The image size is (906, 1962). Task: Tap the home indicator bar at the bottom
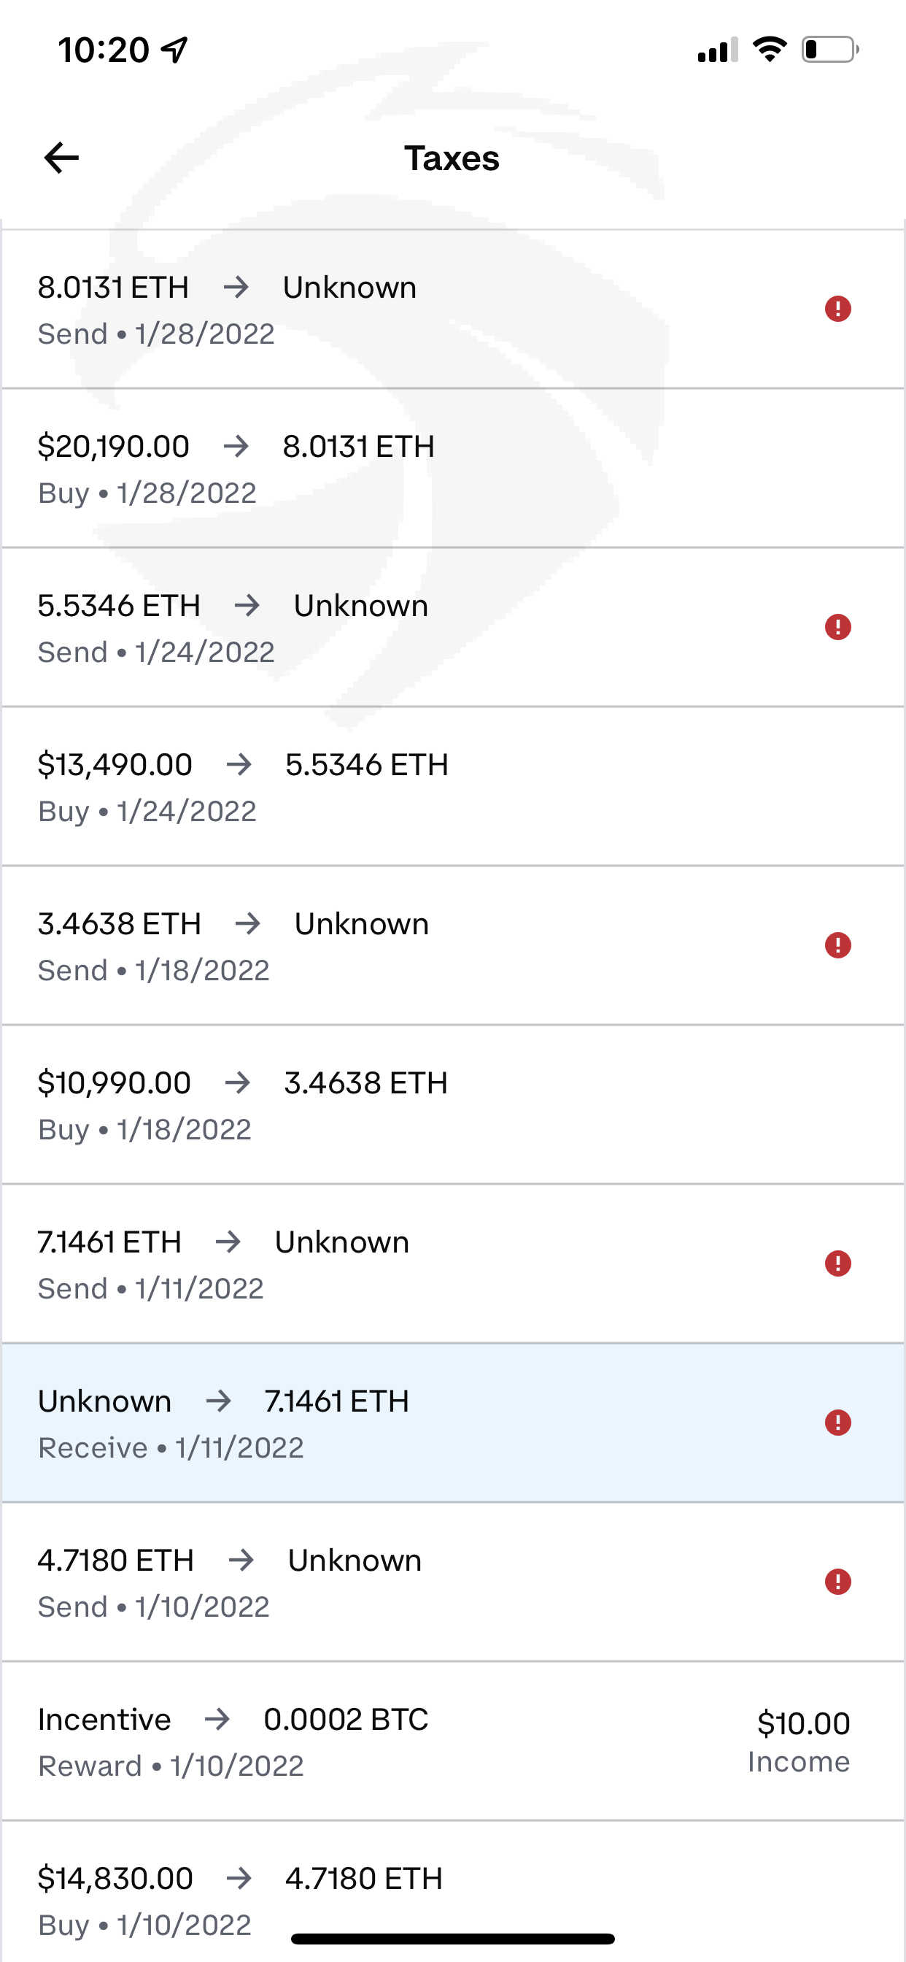(x=452, y=1939)
